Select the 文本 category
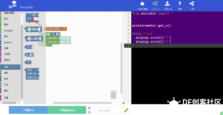223x115 pixels. pyautogui.click(x=10, y=85)
